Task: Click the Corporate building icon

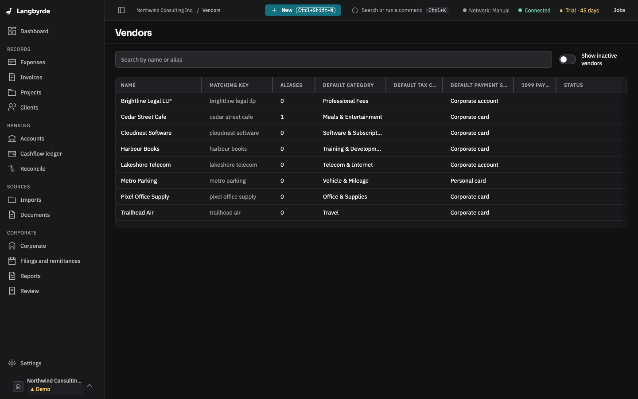Action: 12,246
